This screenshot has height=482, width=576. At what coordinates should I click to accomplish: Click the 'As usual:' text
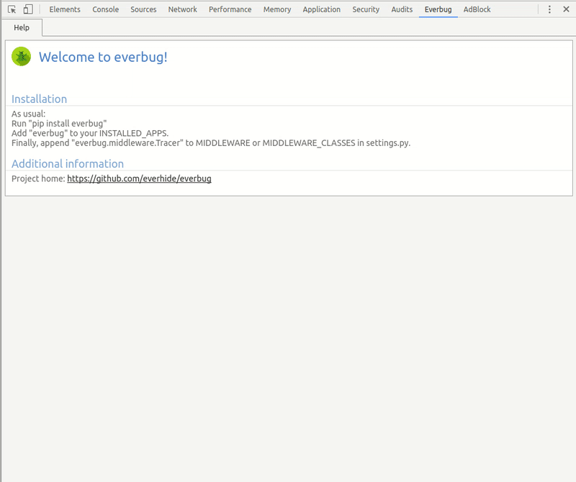[28, 114]
